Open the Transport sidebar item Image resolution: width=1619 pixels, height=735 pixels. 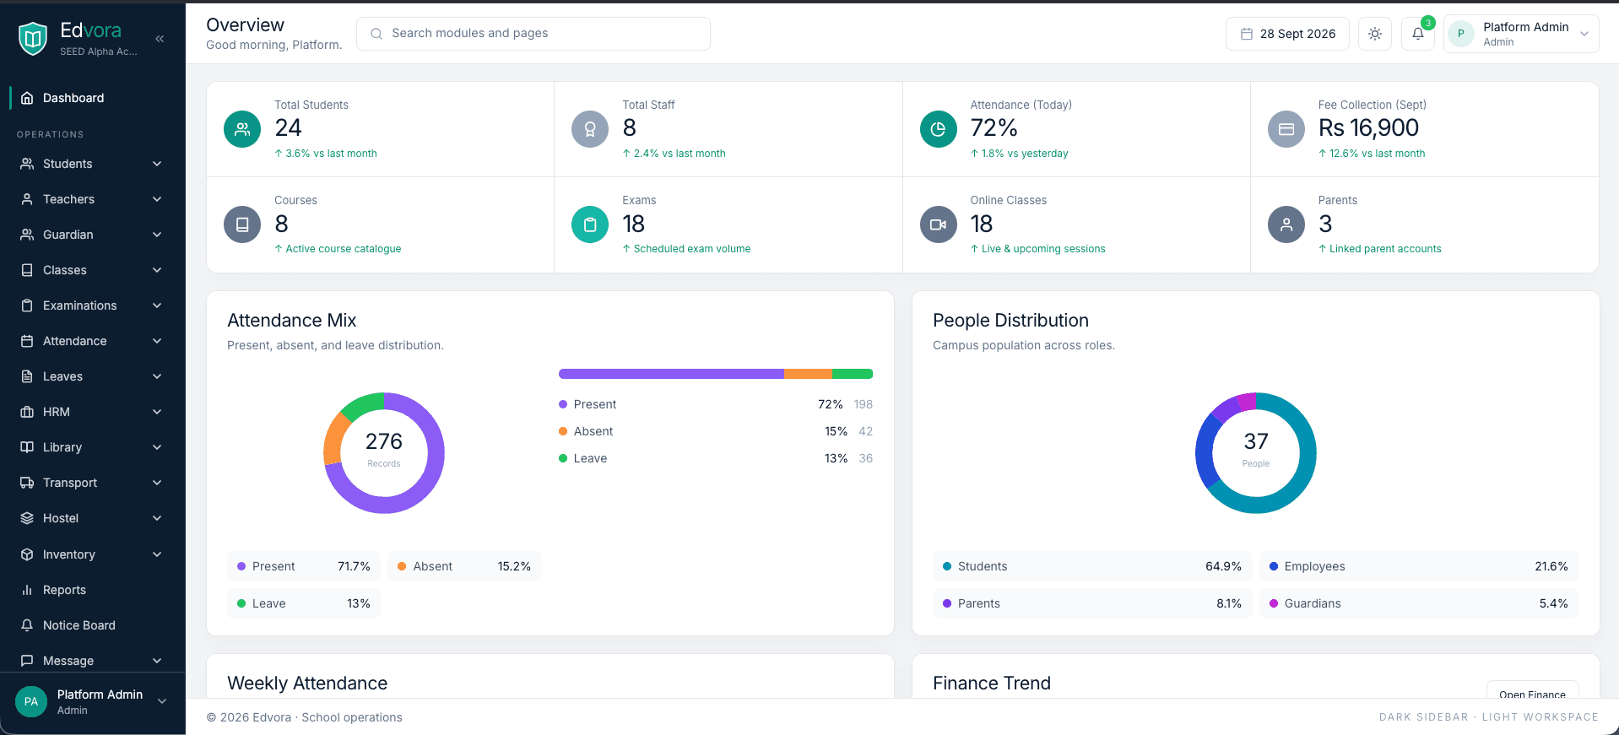[x=92, y=483]
